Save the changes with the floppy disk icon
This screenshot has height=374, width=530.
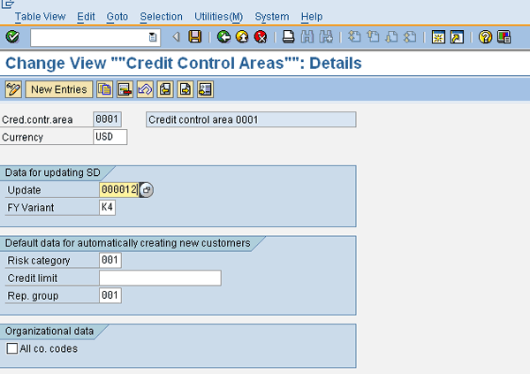point(195,36)
